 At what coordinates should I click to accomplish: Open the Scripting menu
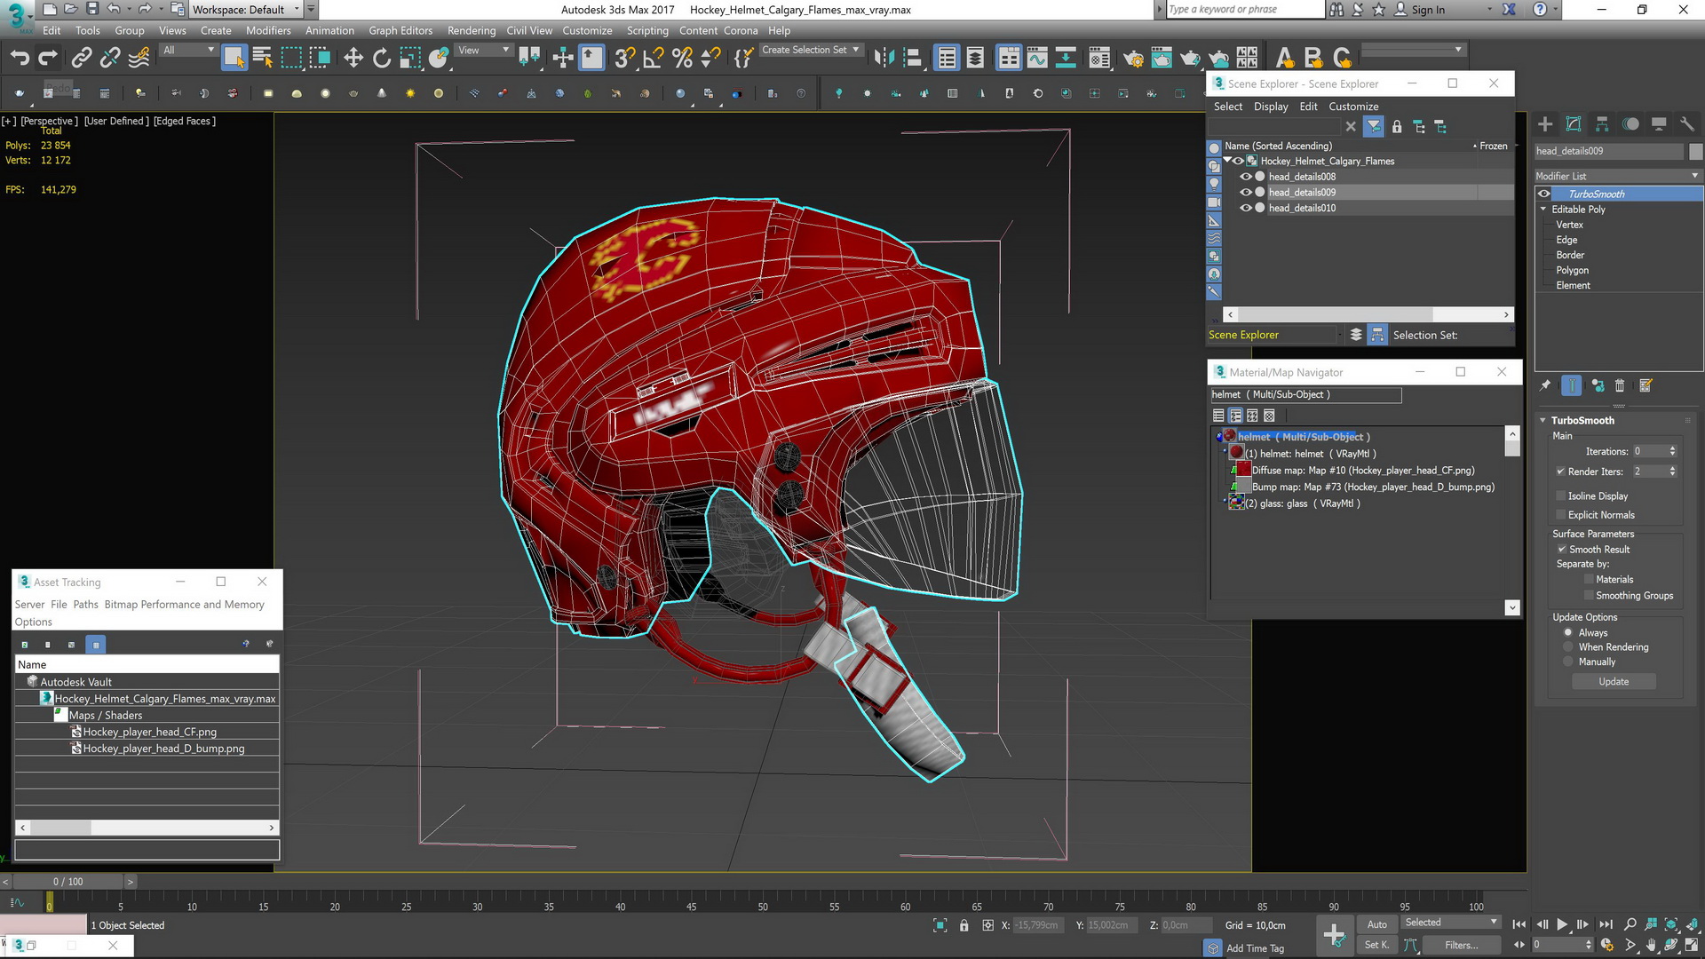coord(647,30)
